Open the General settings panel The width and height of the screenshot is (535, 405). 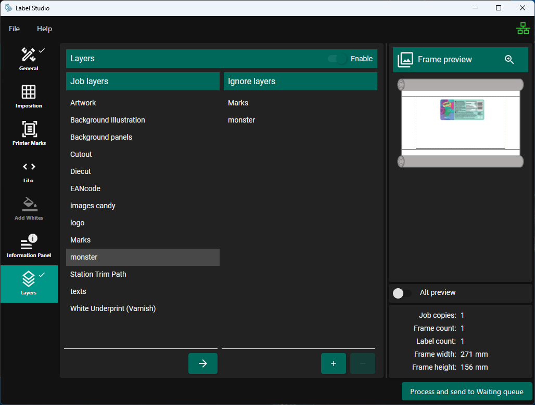pos(29,59)
